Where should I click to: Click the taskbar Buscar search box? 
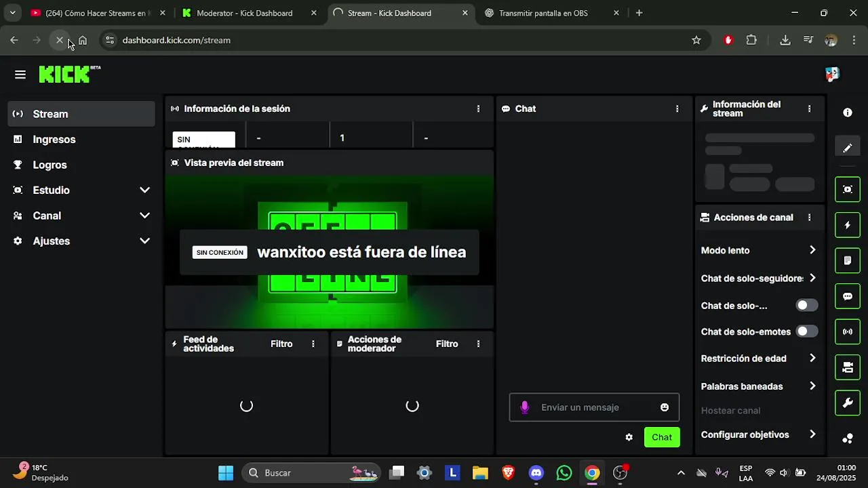[x=311, y=472]
